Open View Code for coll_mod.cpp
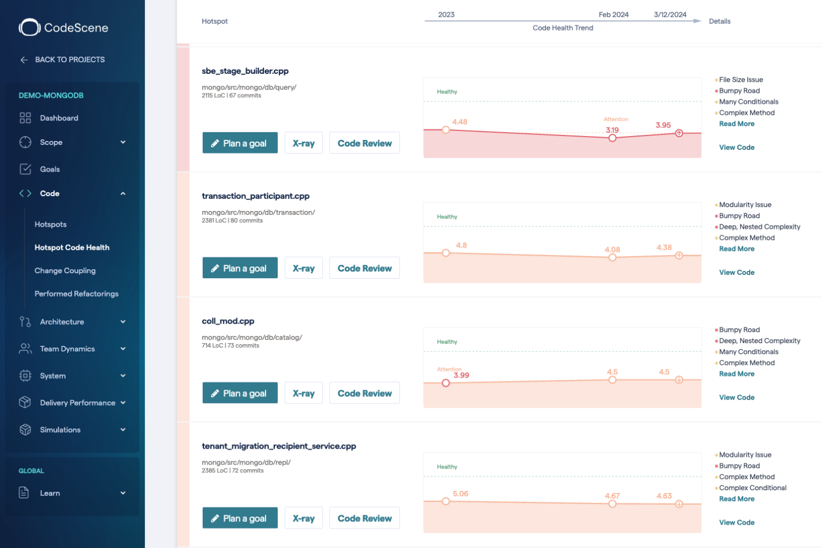This screenshot has height=548, width=822. pos(736,397)
